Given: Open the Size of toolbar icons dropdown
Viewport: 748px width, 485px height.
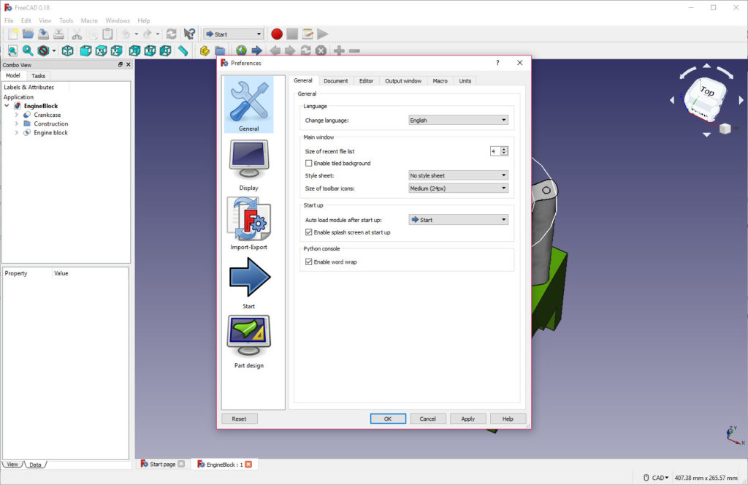Looking at the screenshot, I should pyautogui.click(x=458, y=188).
